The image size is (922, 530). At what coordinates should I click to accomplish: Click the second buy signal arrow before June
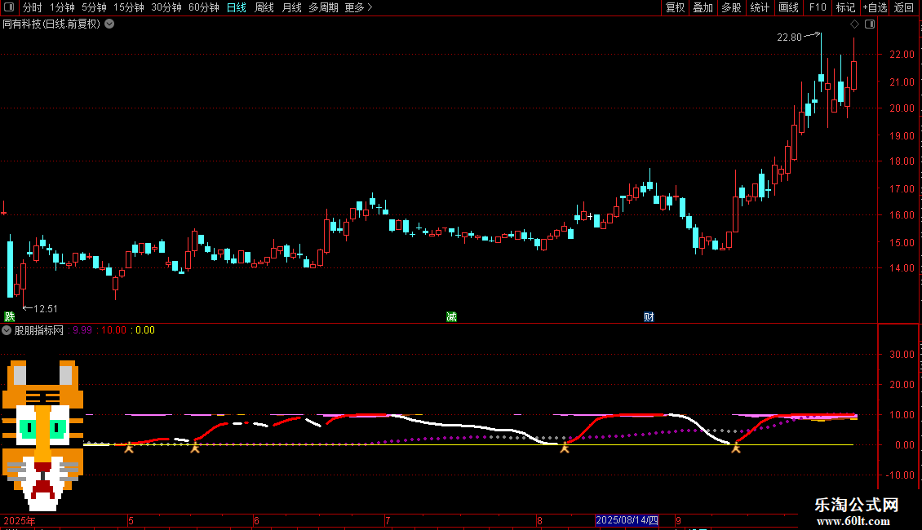pyautogui.click(x=195, y=449)
